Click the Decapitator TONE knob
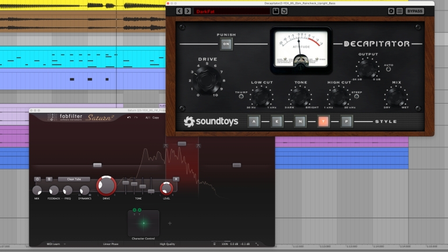This screenshot has width=448, height=252. coord(300,97)
